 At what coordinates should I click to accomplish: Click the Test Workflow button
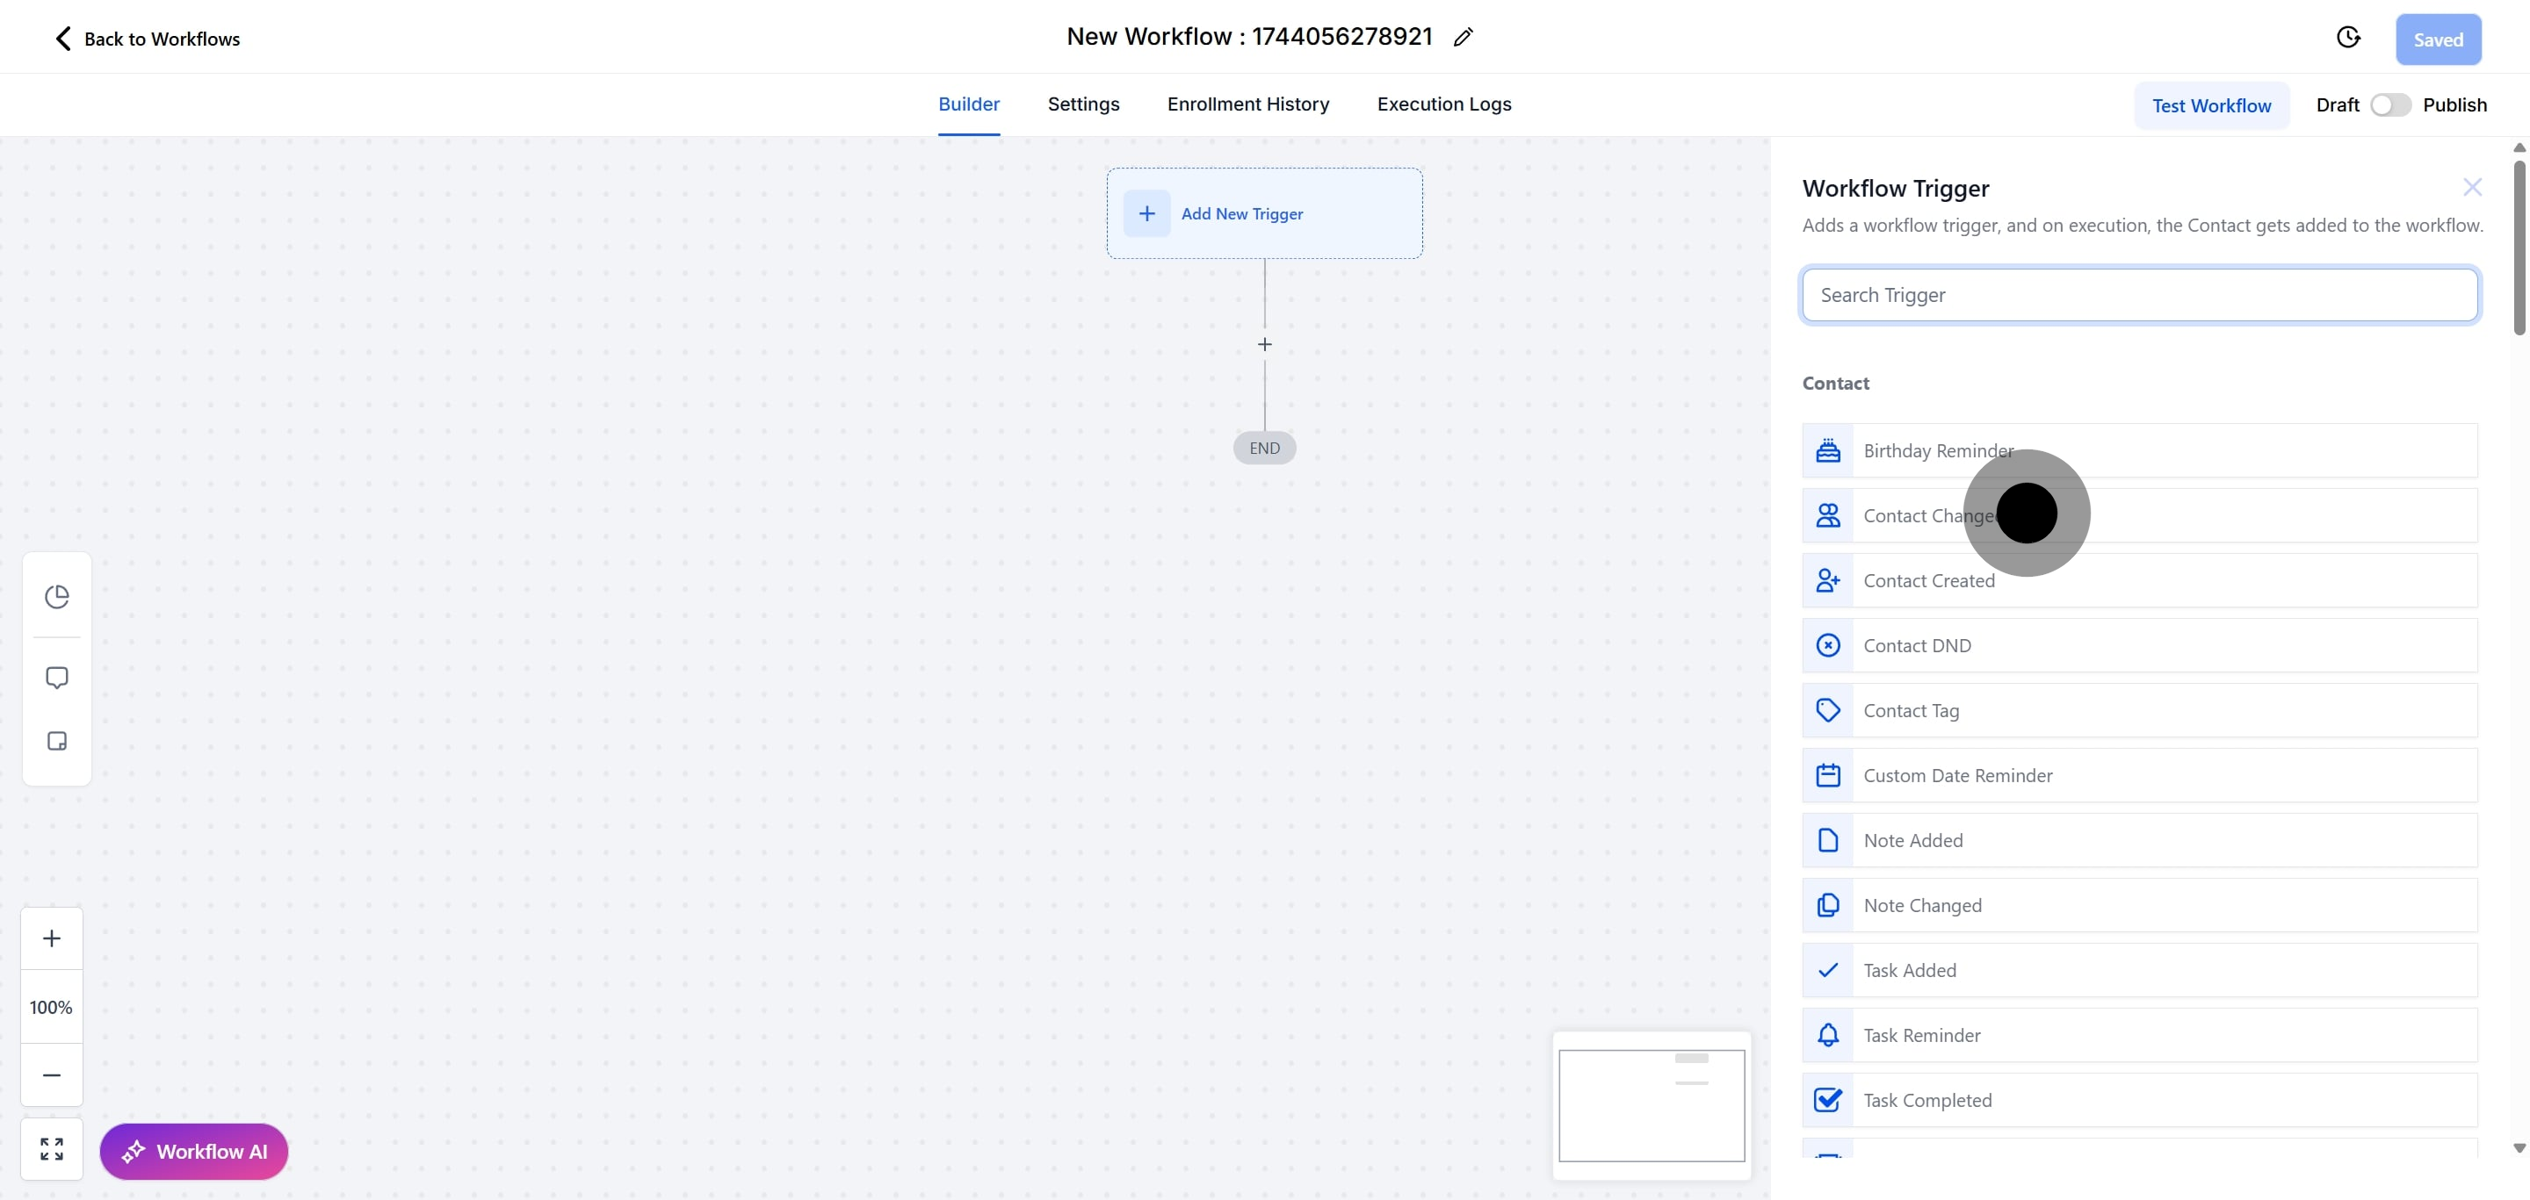click(2211, 106)
